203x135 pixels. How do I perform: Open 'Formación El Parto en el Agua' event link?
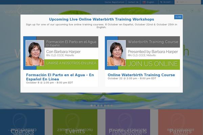[x=60, y=77]
